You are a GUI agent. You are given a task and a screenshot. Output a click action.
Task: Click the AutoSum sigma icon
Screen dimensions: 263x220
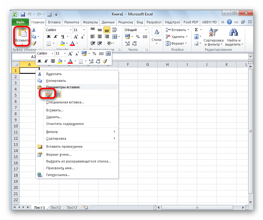[196, 30]
